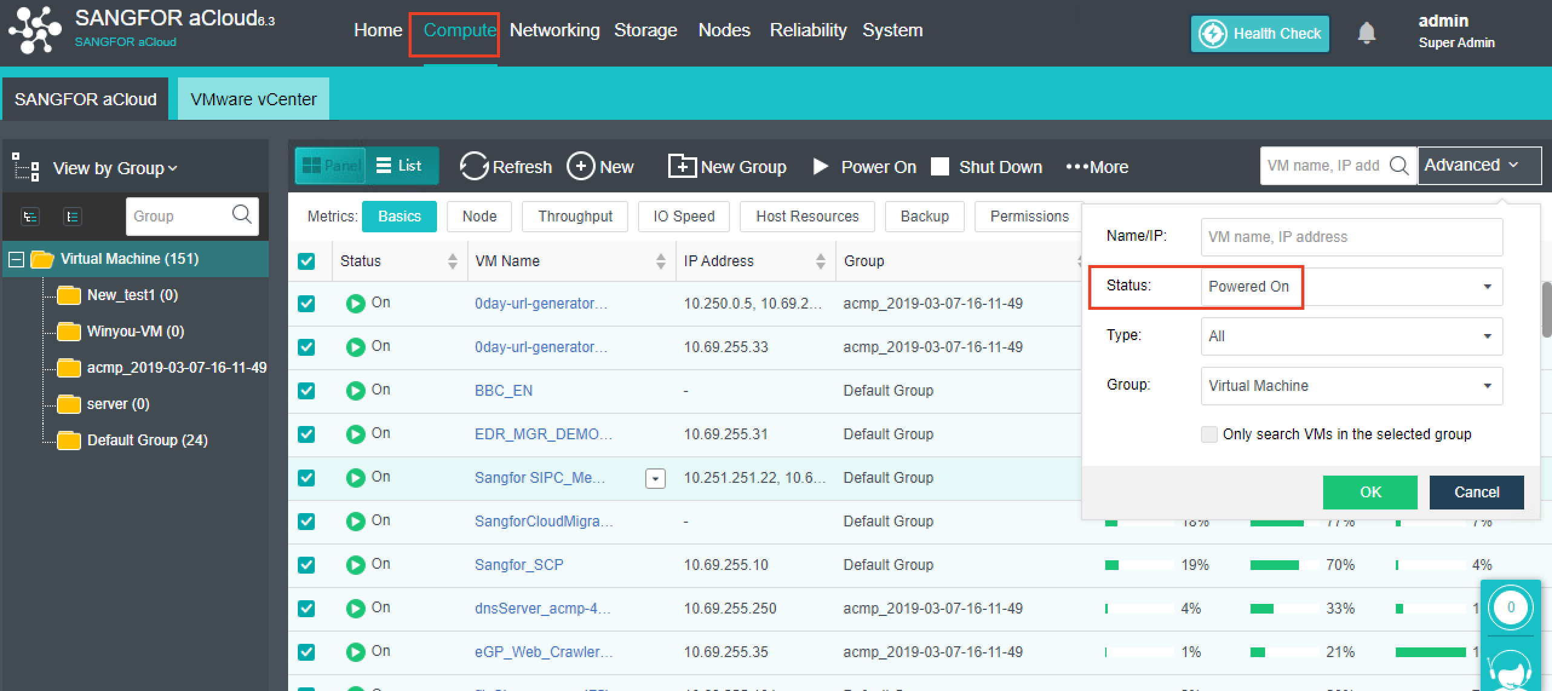Click the Name/IP field in advanced search
Viewport: 1552px width, 691px height.
pos(1352,237)
